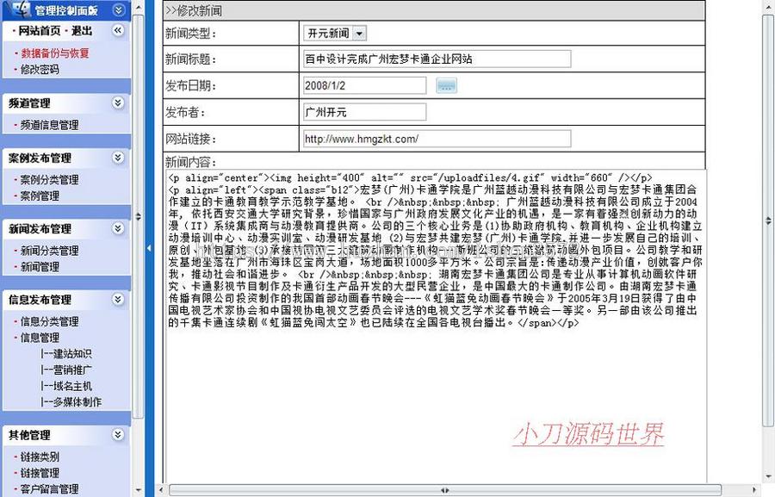Open 信息管理
This screenshot has width=775, height=497.
click(40, 338)
